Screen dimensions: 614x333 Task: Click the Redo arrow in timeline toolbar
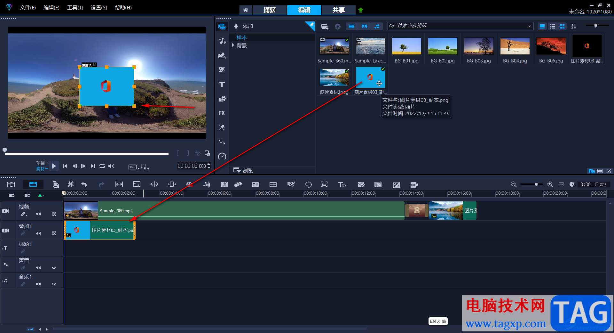coord(101,184)
